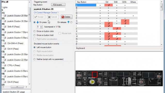Click scroll-down arrow of Key/Button table
The image size is (165, 93).
coord(162,45)
